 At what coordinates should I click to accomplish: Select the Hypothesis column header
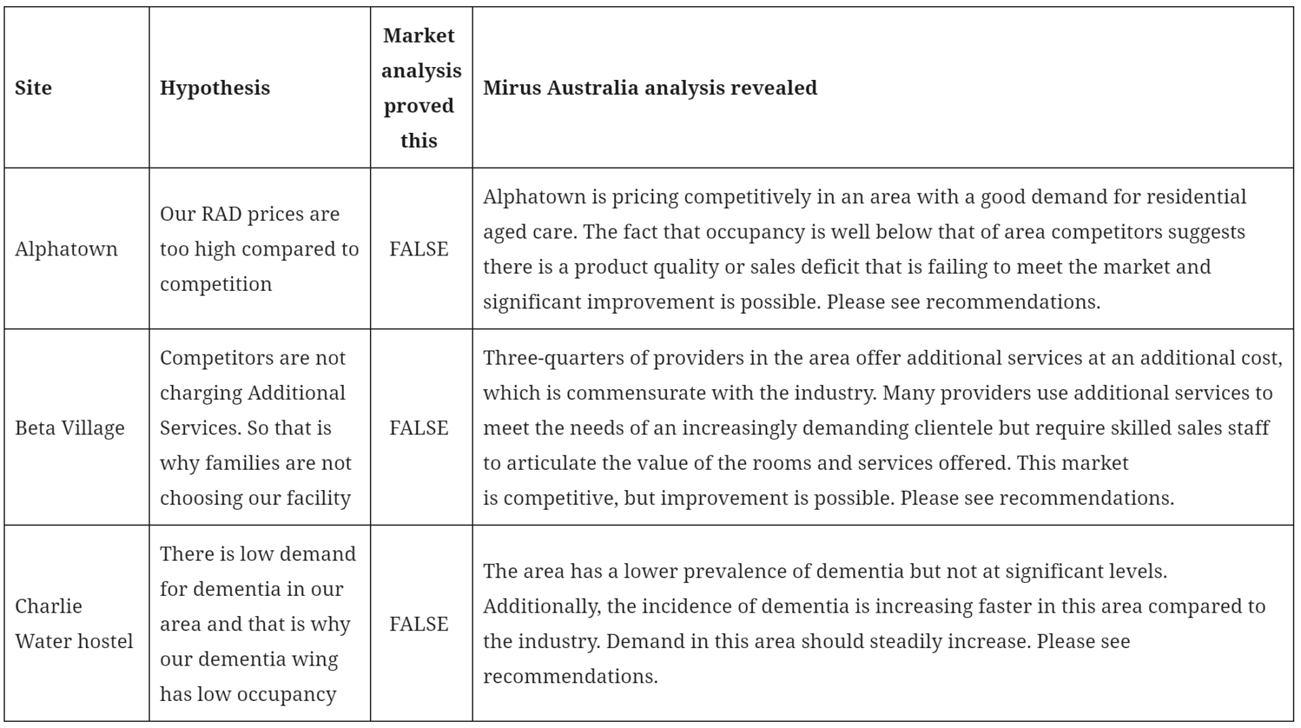[214, 87]
